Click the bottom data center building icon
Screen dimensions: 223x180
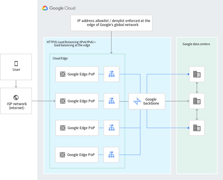(x=197, y=128)
